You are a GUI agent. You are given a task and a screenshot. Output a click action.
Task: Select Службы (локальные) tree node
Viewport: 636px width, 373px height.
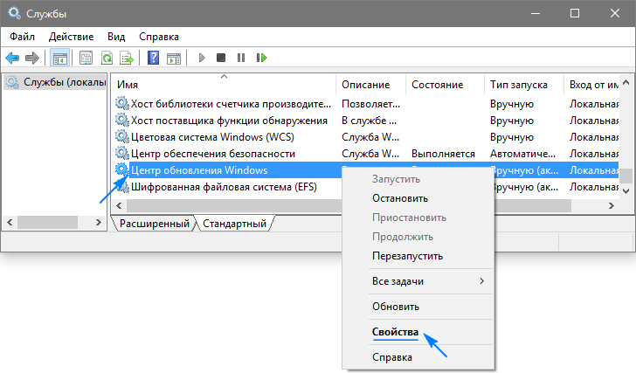click(x=54, y=83)
